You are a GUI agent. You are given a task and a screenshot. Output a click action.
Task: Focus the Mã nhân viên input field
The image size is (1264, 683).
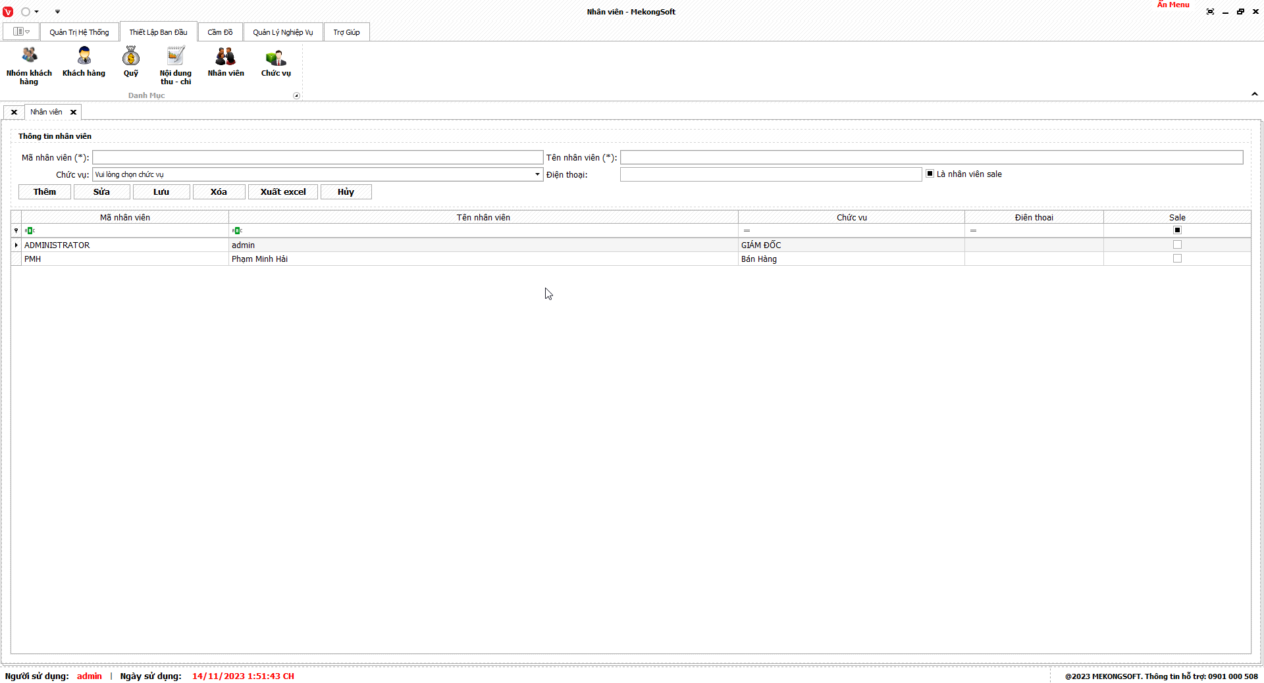(317, 157)
